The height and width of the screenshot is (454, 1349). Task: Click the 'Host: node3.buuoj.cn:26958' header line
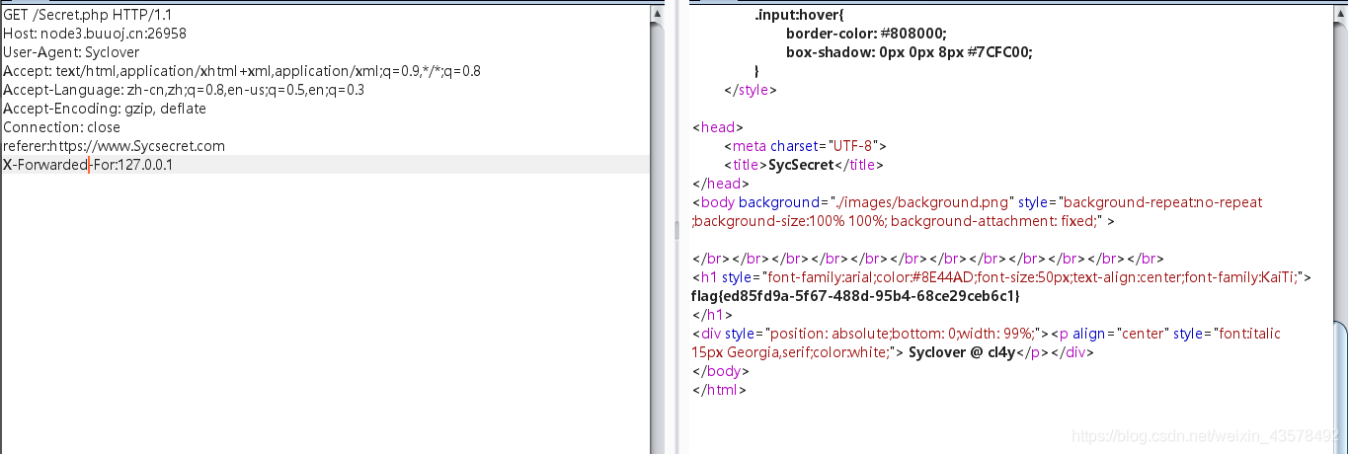pos(95,34)
